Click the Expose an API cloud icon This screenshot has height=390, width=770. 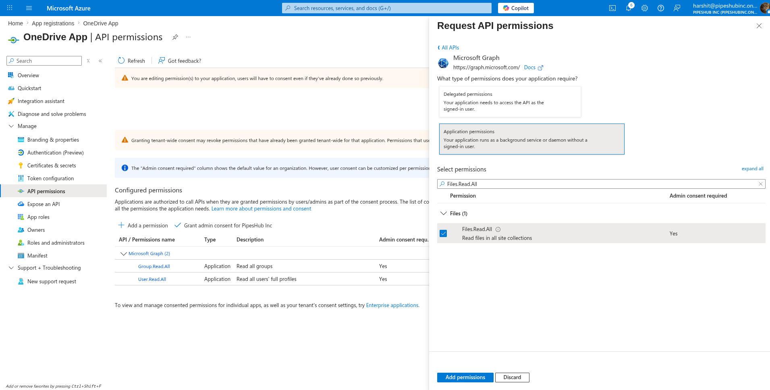[21, 204]
